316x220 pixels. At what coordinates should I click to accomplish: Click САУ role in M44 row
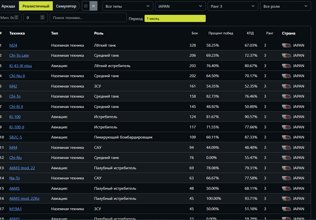click(98, 148)
